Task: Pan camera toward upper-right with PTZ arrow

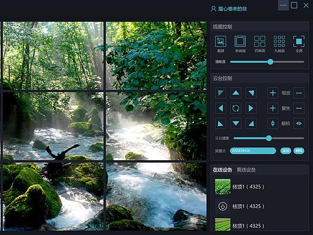Action: pyautogui.click(x=251, y=93)
